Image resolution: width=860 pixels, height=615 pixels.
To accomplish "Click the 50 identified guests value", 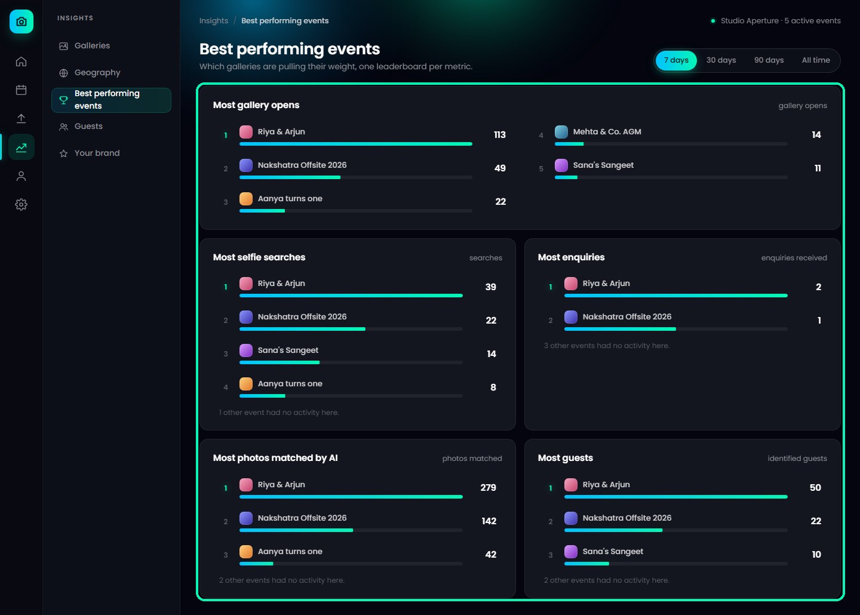I will coord(815,488).
